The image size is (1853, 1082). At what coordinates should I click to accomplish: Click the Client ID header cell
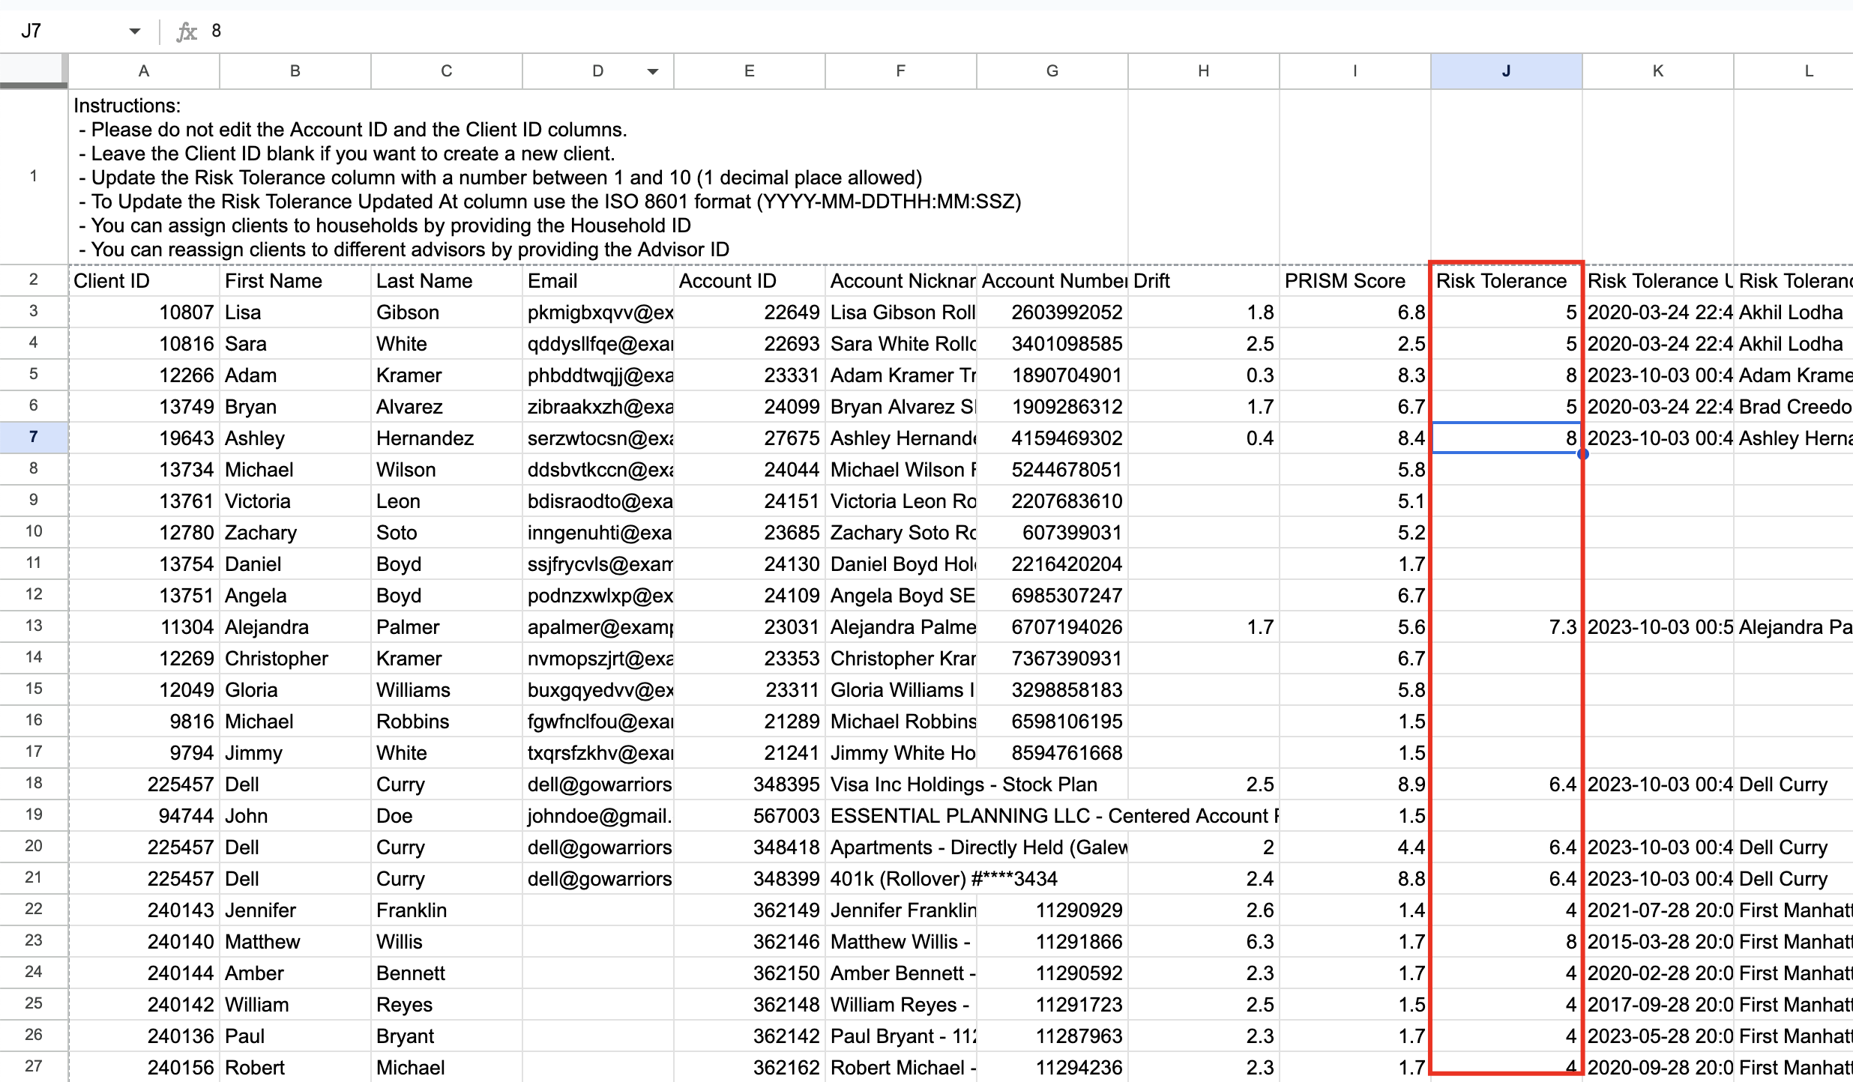144,281
